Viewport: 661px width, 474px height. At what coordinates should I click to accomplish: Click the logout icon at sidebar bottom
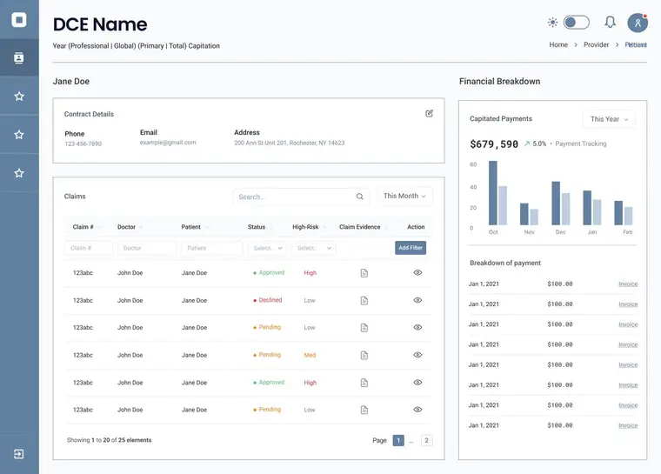tap(19, 454)
